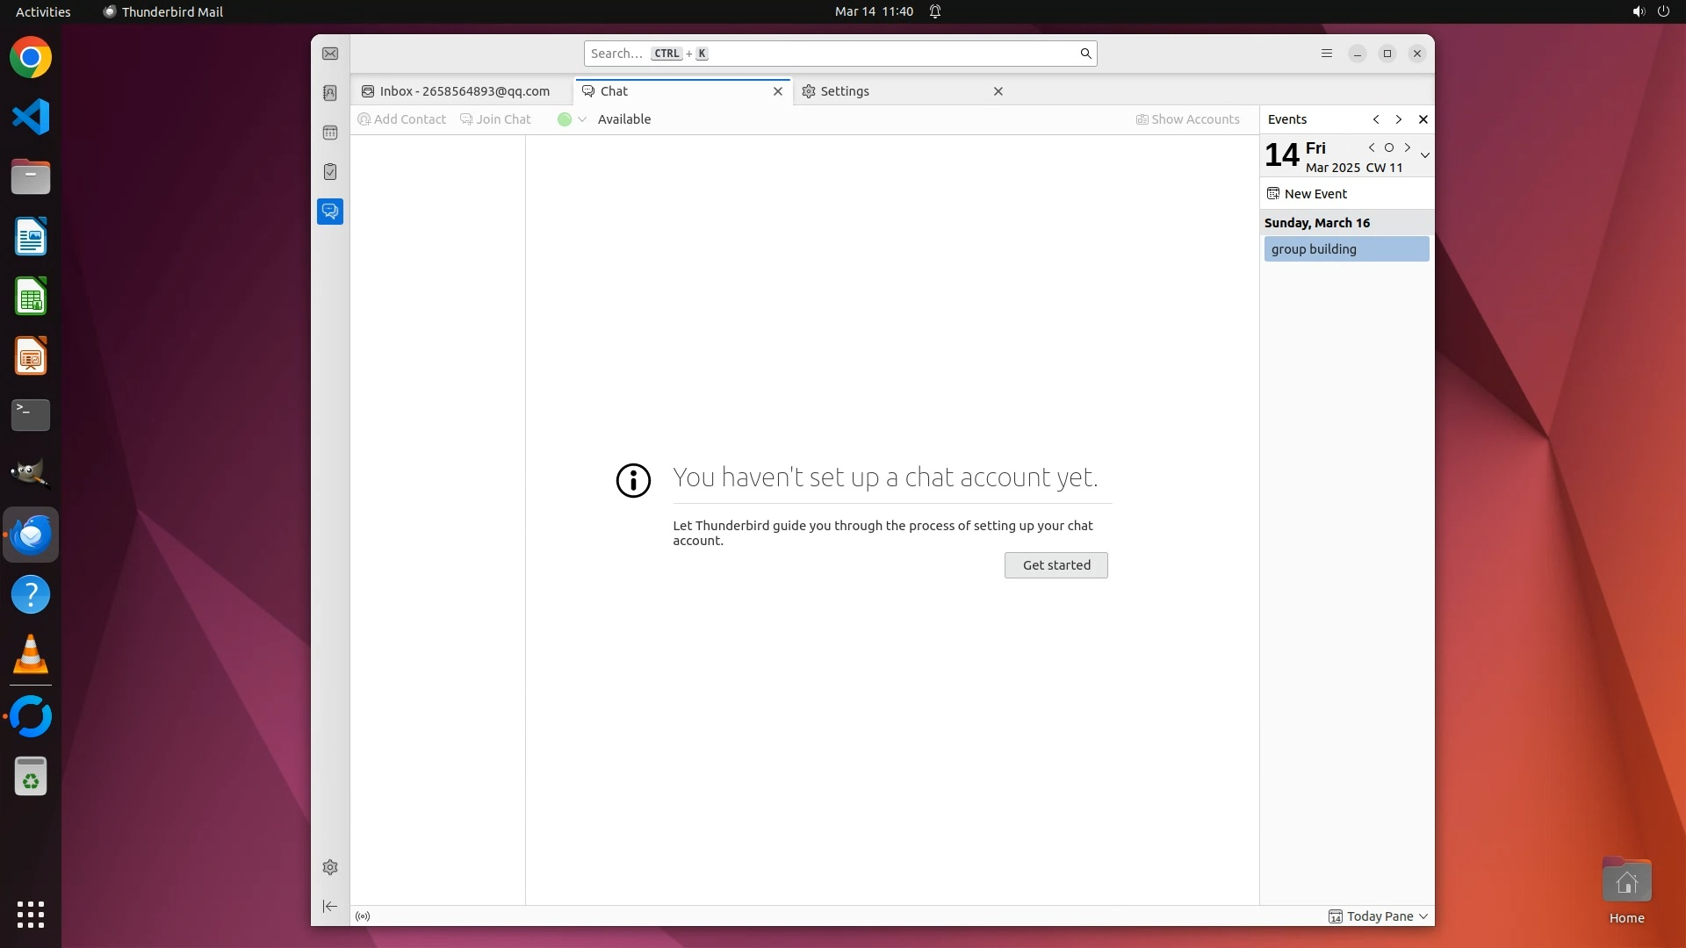This screenshot has height=948, width=1686.
Task: Open the Address Book space icon
Action: [x=330, y=93]
